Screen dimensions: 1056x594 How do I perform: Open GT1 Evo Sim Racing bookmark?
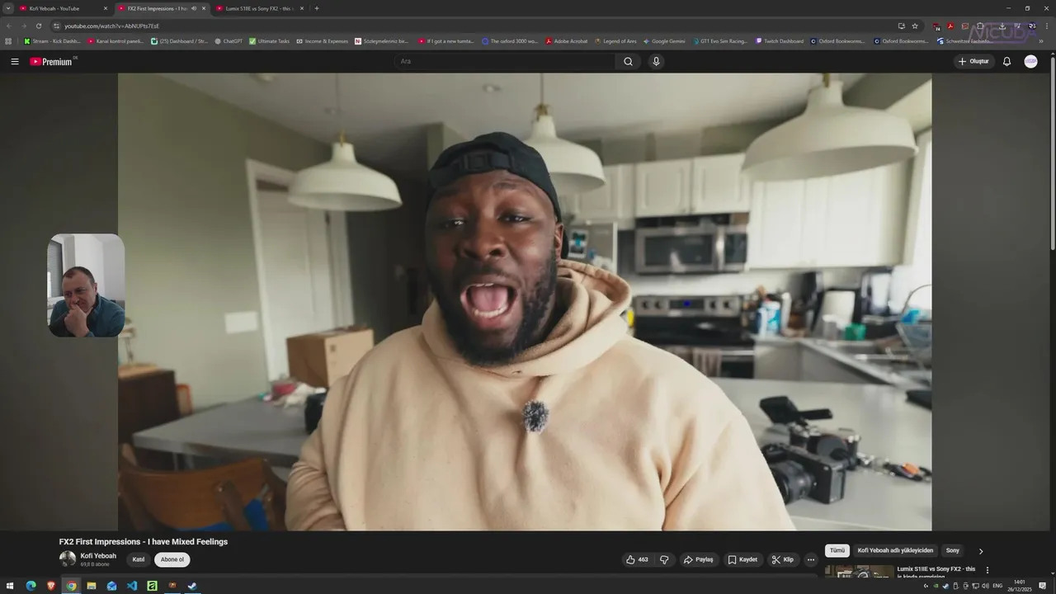point(720,40)
